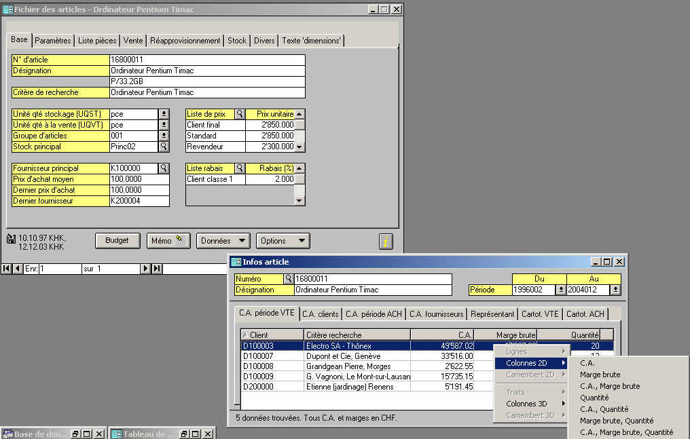
Task: Open Unité qté à la vente dropdown
Action: click(164, 125)
